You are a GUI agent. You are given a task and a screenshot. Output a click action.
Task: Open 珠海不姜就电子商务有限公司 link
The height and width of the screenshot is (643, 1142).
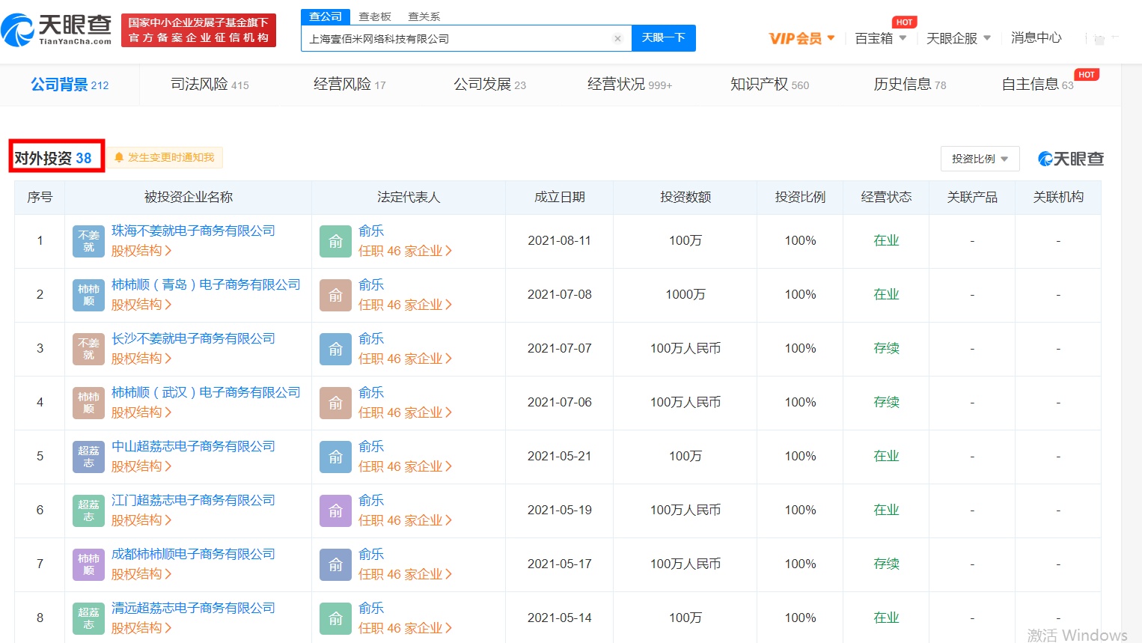click(193, 231)
